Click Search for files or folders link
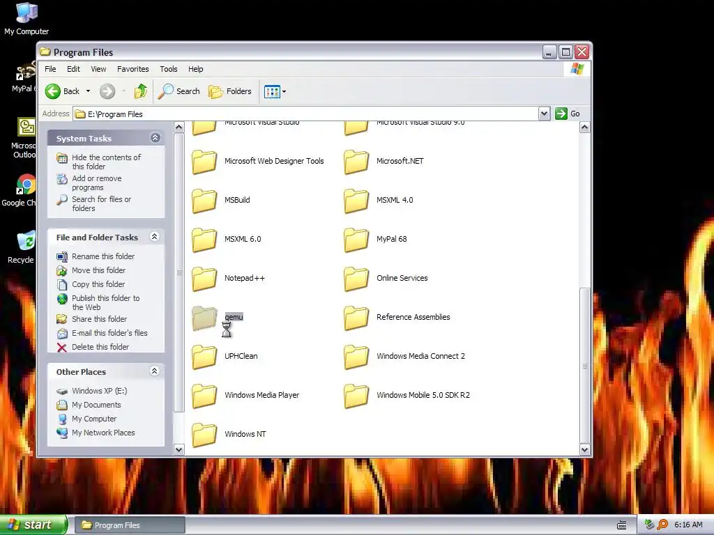The image size is (714, 535). (x=101, y=204)
